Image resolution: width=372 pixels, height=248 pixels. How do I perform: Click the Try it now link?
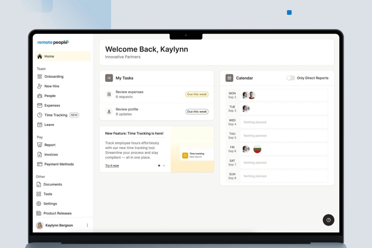point(112,165)
